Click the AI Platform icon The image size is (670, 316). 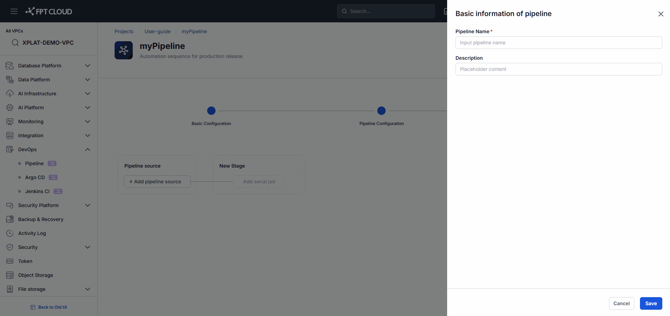[10, 108]
